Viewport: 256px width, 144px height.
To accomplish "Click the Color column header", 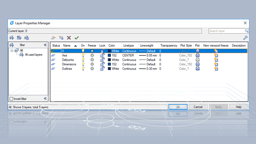I will tap(112, 46).
